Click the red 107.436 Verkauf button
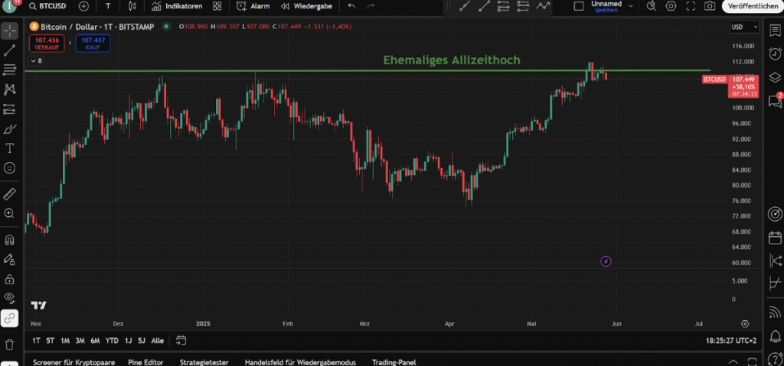The height and width of the screenshot is (366, 784). (47, 44)
